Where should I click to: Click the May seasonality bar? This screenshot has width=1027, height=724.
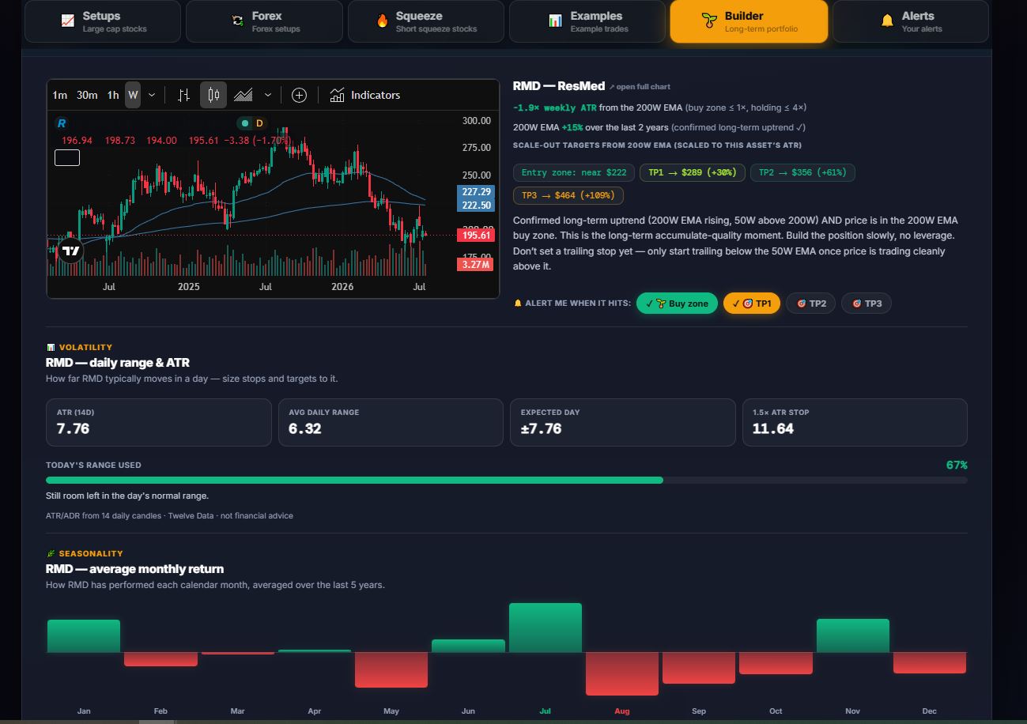391,669
